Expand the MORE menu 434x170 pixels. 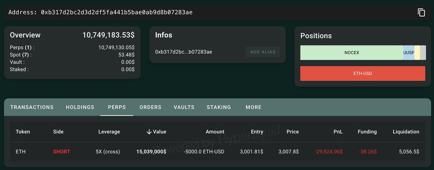click(254, 107)
